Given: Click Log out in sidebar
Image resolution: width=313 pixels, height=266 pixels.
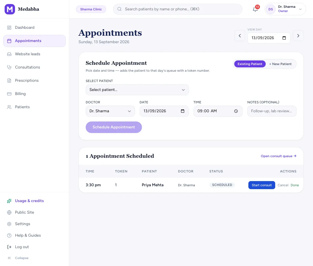Looking at the screenshot, I should [x=35, y=247].
